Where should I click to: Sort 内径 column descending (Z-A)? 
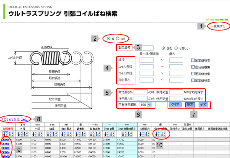tap(40, 134)
